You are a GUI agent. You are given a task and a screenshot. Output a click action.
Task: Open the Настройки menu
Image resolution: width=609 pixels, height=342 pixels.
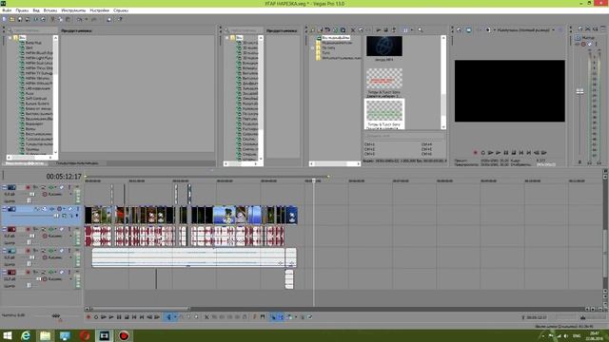coord(99,10)
